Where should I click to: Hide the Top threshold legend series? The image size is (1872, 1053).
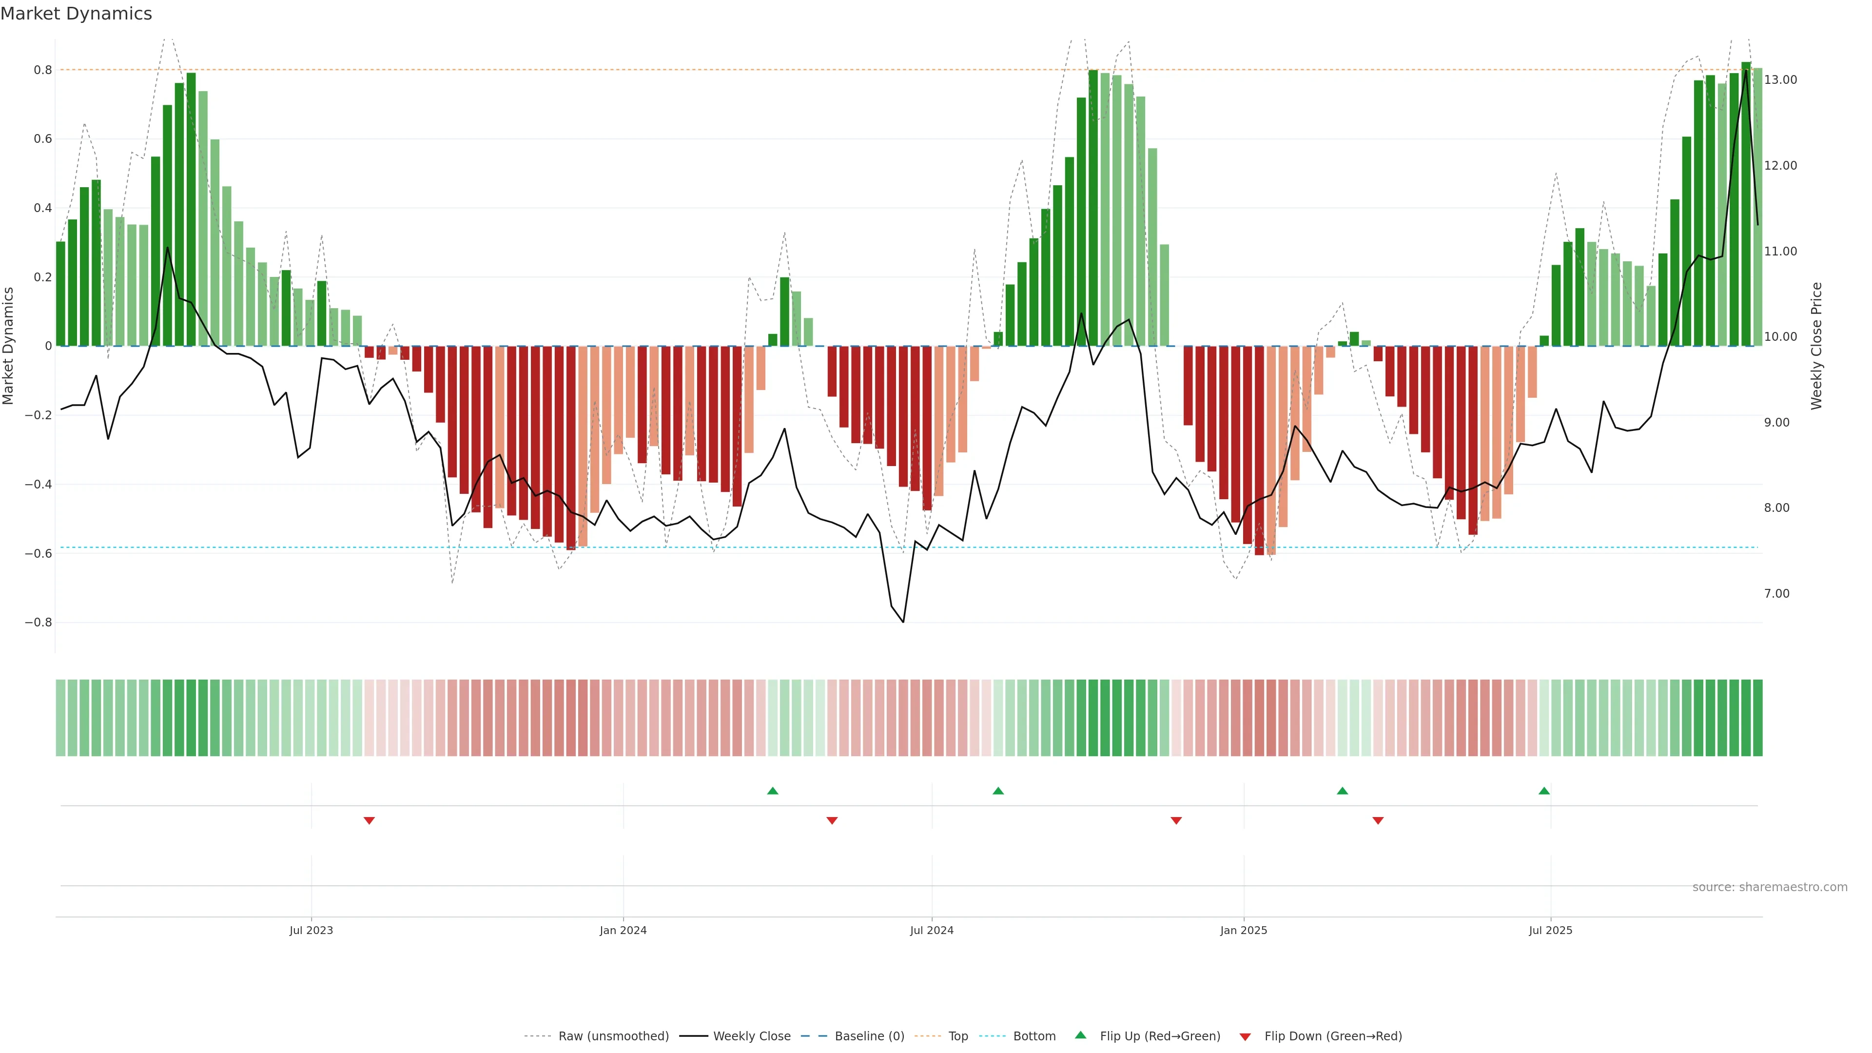click(958, 1036)
